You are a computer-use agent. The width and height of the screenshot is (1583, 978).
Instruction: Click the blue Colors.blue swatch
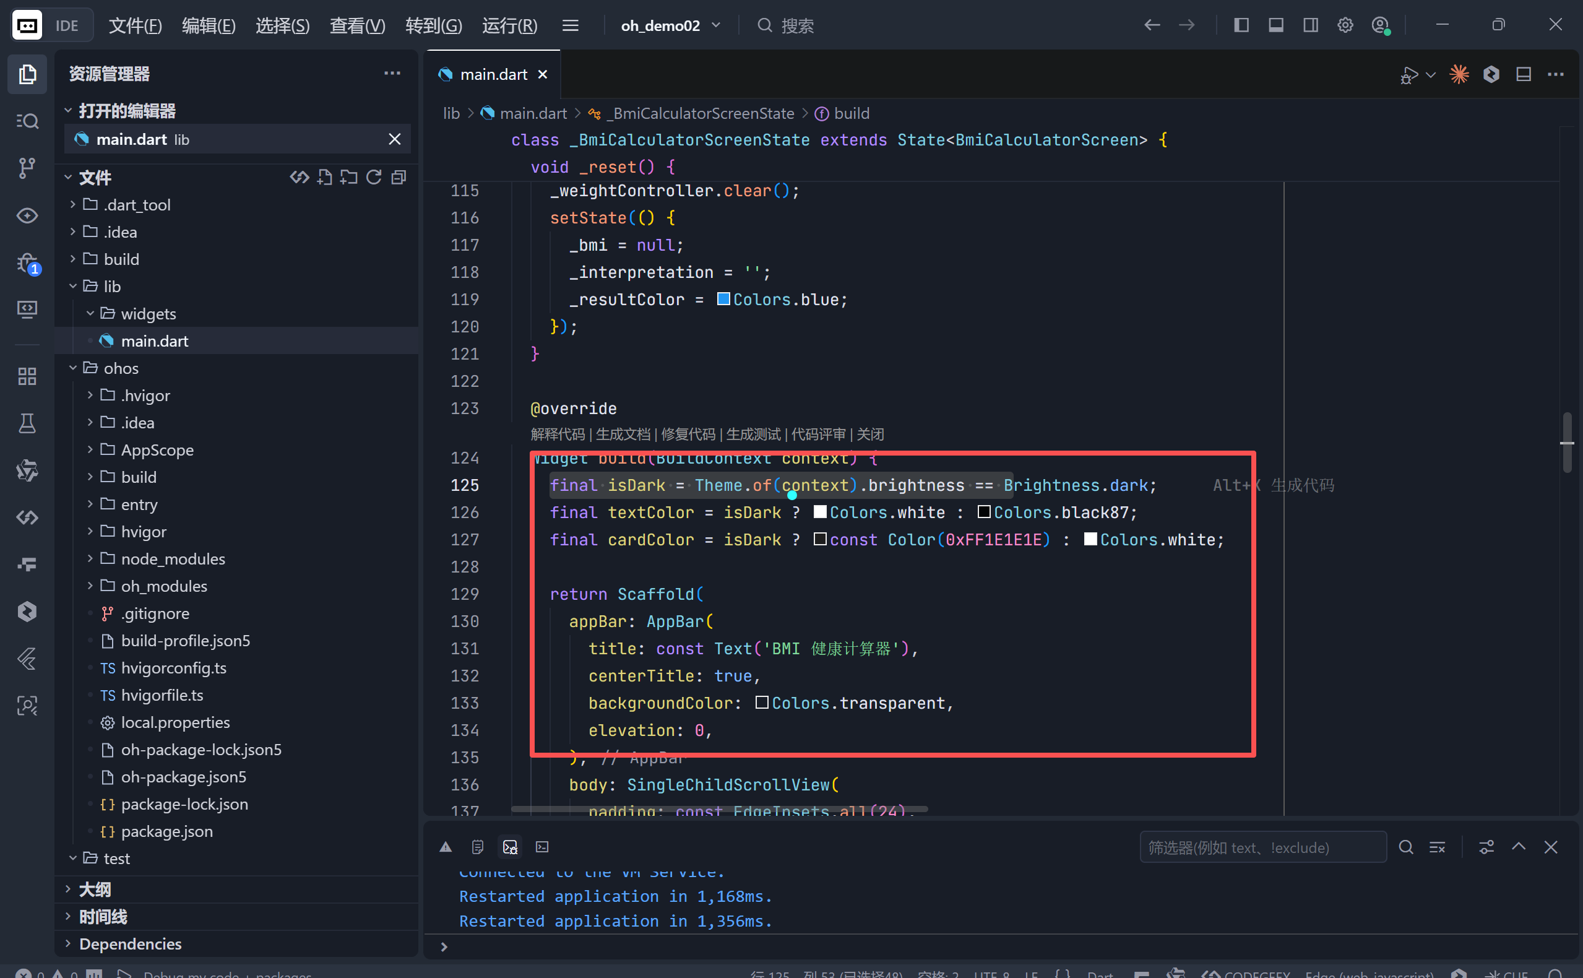pyautogui.click(x=723, y=299)
